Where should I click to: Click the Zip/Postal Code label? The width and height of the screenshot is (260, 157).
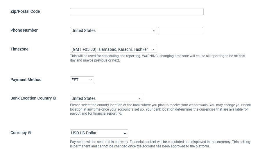(25, 11)
